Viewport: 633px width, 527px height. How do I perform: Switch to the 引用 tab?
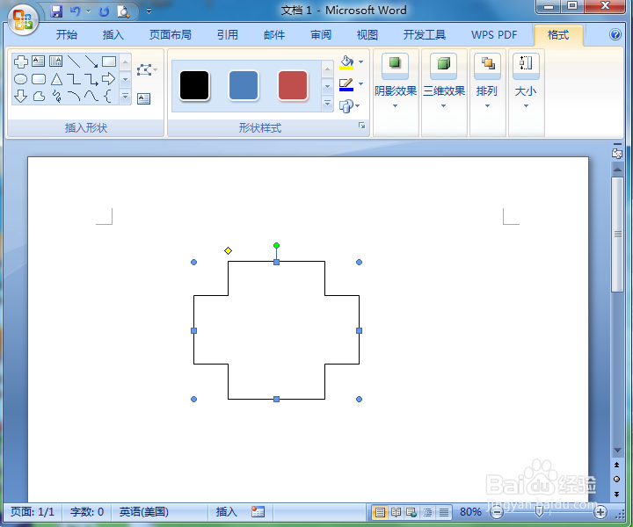(228, 35)
